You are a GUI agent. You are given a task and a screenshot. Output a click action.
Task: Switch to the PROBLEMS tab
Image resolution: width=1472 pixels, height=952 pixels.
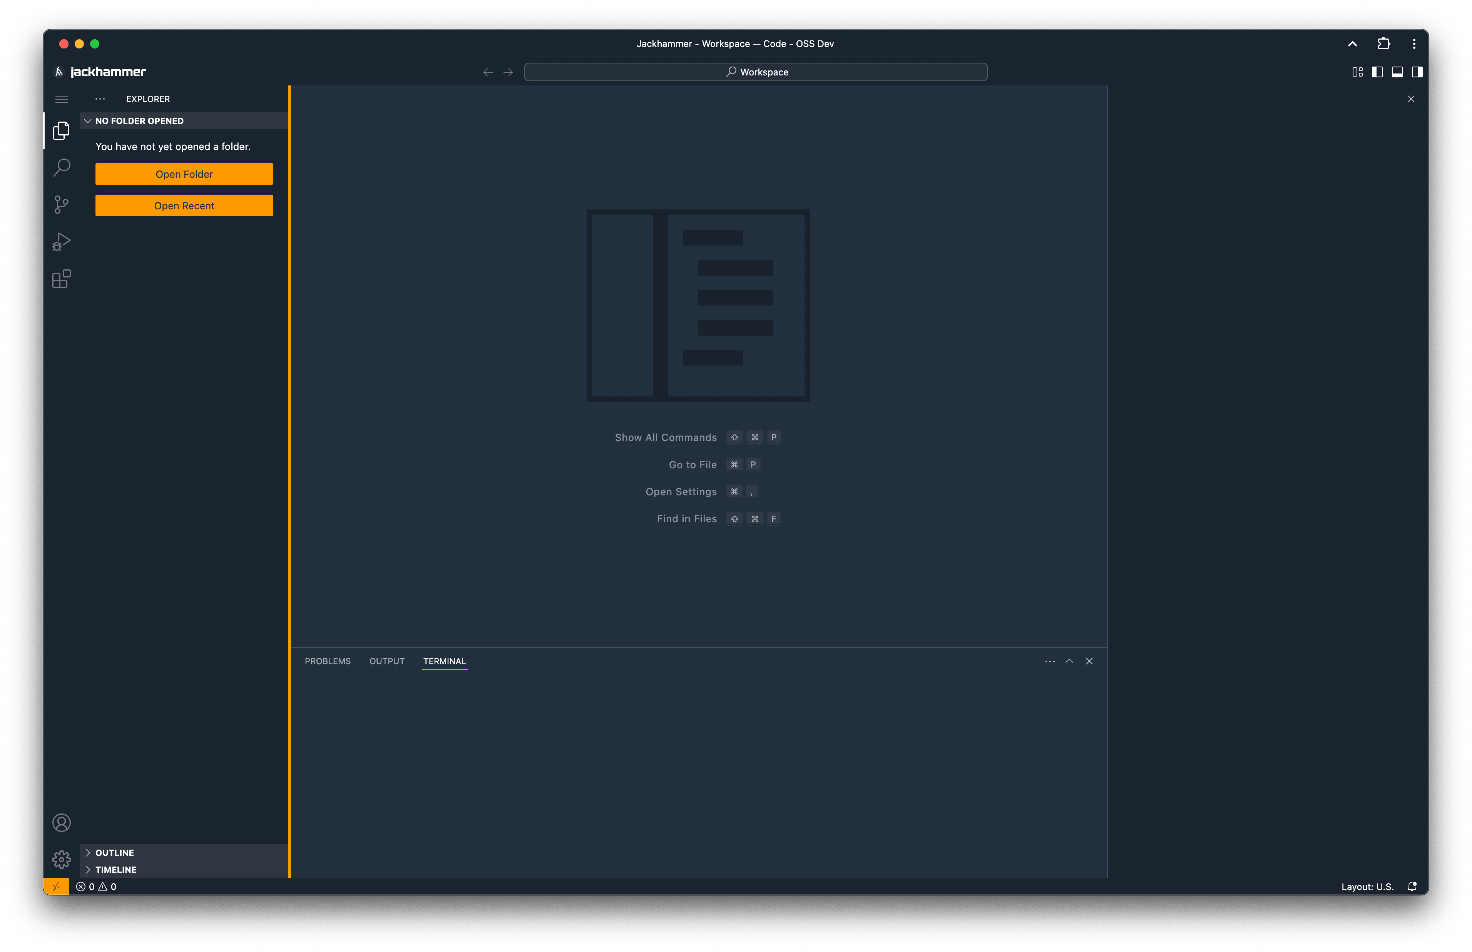[x=328, y=661]
